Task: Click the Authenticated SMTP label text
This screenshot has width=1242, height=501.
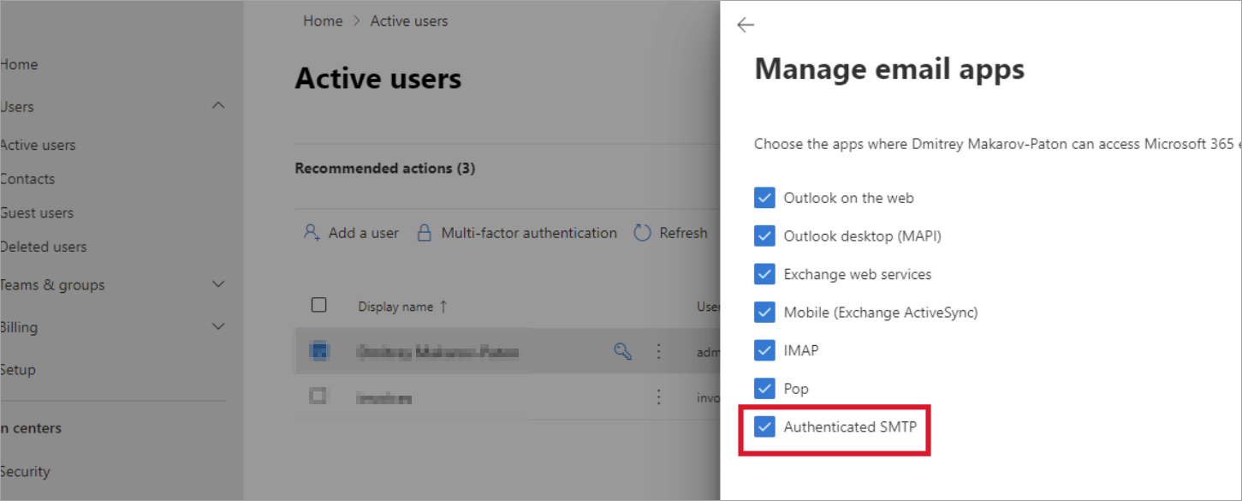Action: point(850,426)
